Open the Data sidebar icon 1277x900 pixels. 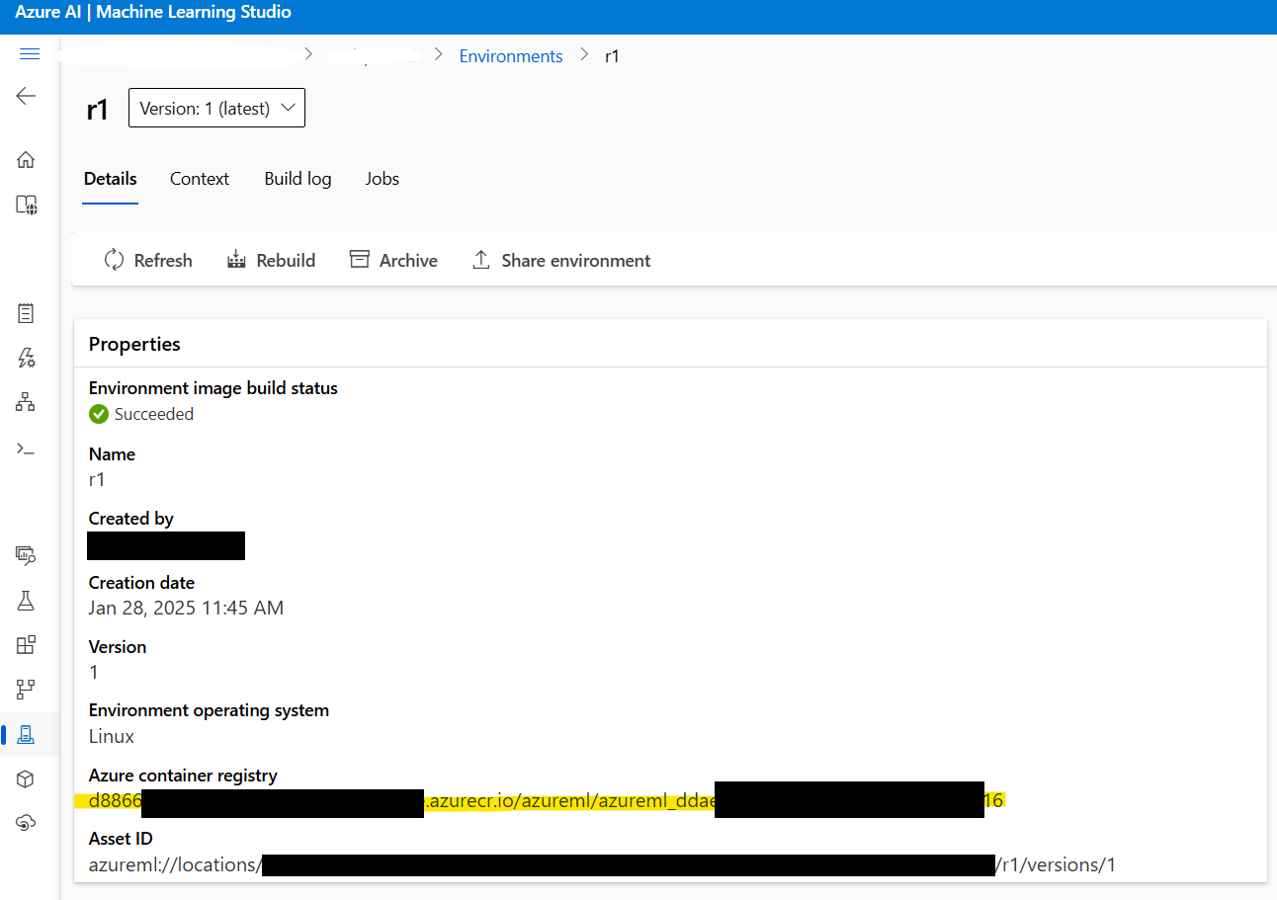tap(27, 555)
